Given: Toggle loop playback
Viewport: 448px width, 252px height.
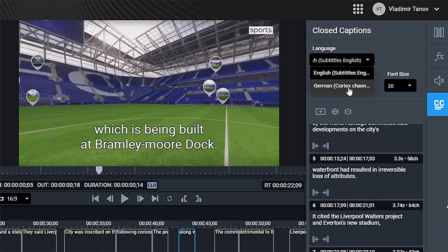Looking at the screenshot, I should 169,199.
